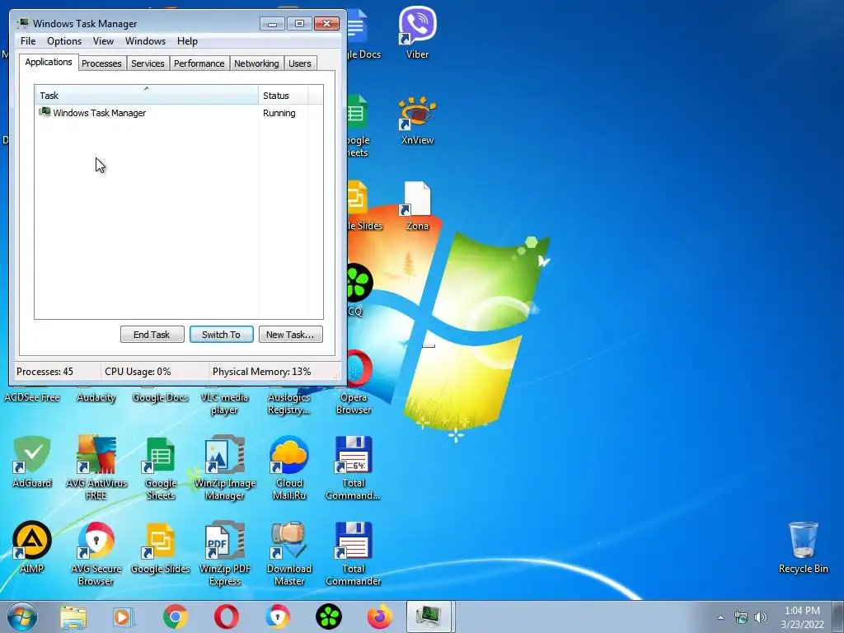
Task: Open the Help menu in Task Manager
Action: [x=187, y=41]
